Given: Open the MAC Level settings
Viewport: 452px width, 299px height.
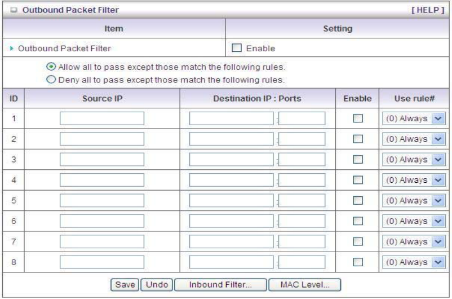Looking at the screenshot, I should coord(306,284).
